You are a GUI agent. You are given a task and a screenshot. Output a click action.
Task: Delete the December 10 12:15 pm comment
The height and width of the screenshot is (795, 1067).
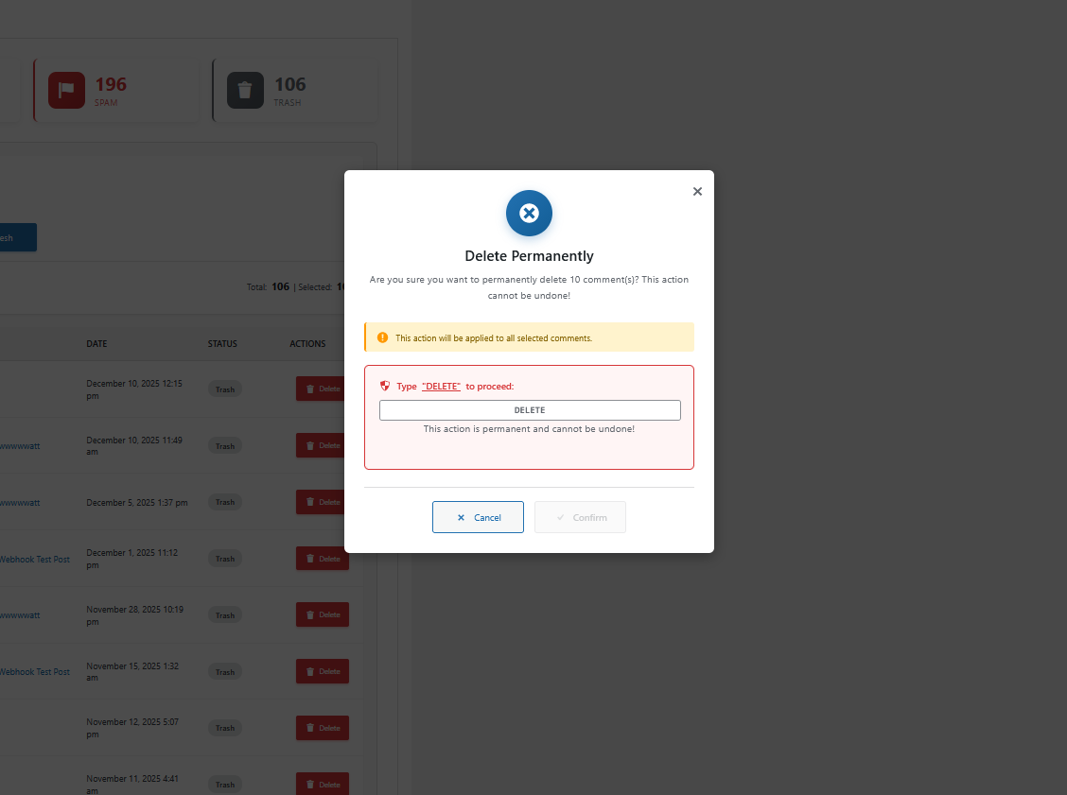[x=322, y=389]
